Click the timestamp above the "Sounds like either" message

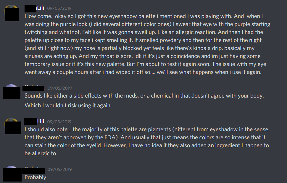(x=59, y=88)
